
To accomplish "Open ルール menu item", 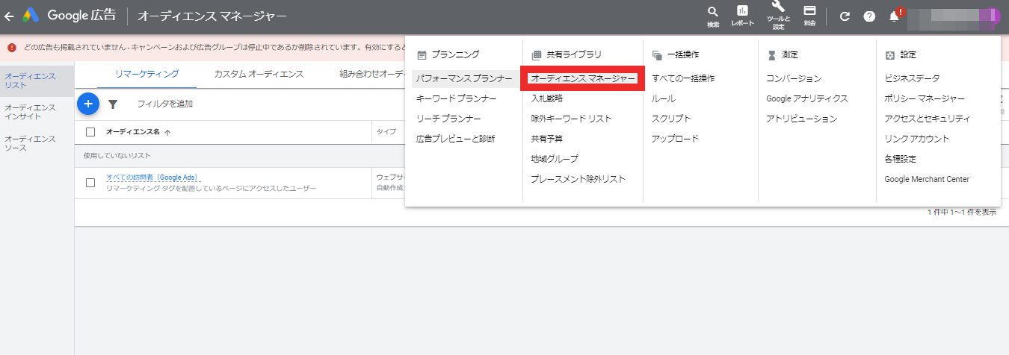I will click(x=664, y=98).
